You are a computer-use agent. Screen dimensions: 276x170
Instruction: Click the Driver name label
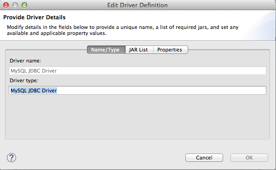coord(25,61)
